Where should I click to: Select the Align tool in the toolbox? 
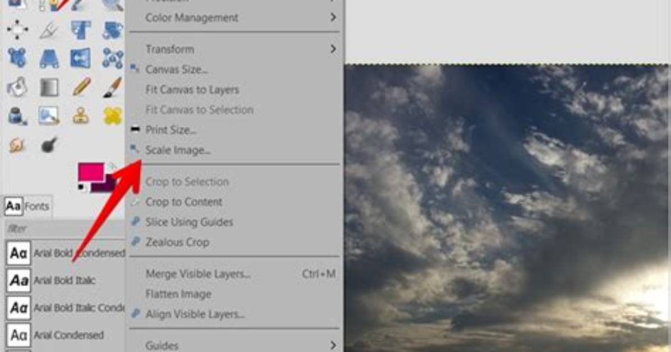[x=17, y=30]
